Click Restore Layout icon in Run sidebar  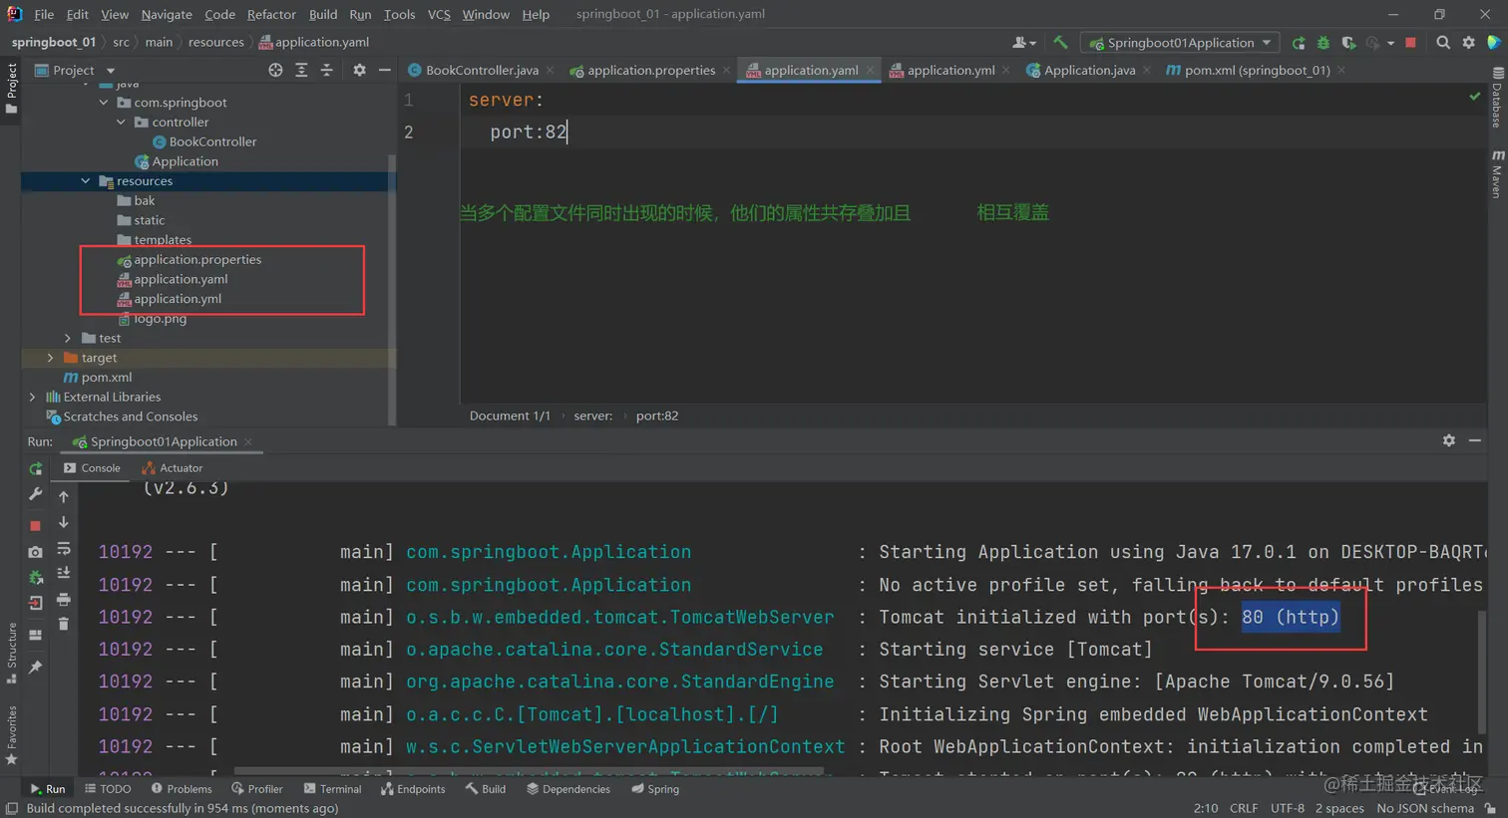(35, 635)
